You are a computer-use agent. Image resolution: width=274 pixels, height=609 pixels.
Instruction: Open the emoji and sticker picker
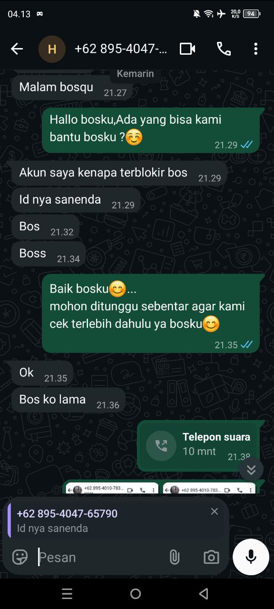20,557
